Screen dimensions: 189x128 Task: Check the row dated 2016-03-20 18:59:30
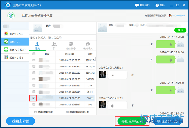[34, 60]
